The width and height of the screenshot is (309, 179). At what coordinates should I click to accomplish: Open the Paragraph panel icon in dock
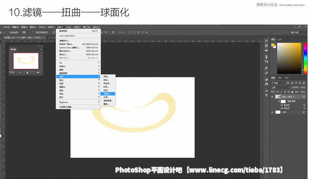pos(266,95)
